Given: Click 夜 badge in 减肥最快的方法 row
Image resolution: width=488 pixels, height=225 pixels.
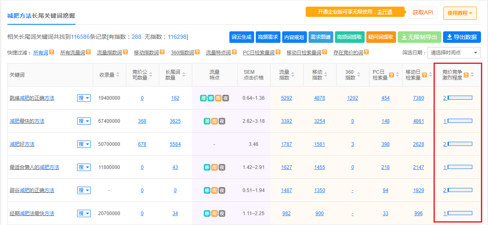Looking at the screenshot, I should (x=222, y=121).
